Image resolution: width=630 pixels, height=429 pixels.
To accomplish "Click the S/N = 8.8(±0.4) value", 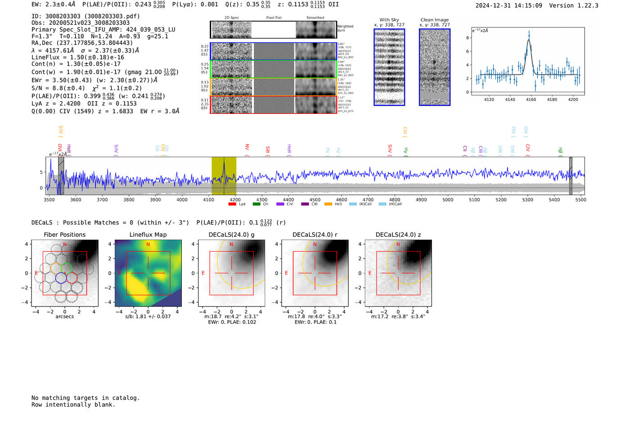I will point(58,88).
